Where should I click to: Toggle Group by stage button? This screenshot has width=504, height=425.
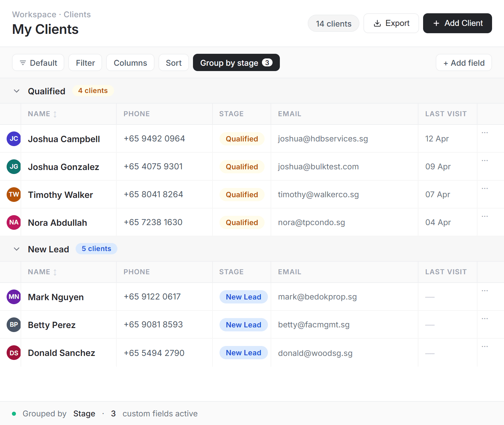click(x=236, y=62)
